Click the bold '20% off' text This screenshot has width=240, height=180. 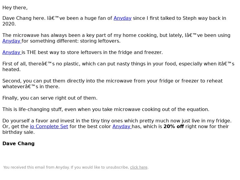174,127
